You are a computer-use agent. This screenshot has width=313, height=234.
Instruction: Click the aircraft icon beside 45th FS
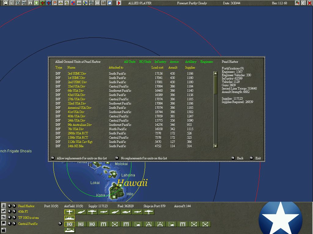coord(4,211)
